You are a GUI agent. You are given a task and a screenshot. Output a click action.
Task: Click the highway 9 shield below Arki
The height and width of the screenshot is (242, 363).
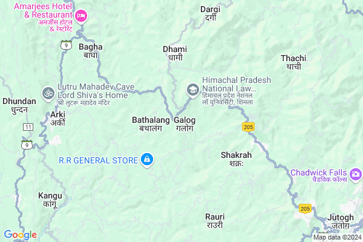click(x=27, y=145)
